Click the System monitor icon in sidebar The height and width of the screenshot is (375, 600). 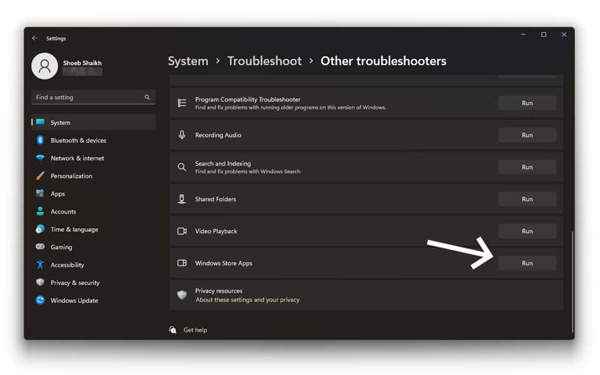pyautogui.click(x=40, y=122)
